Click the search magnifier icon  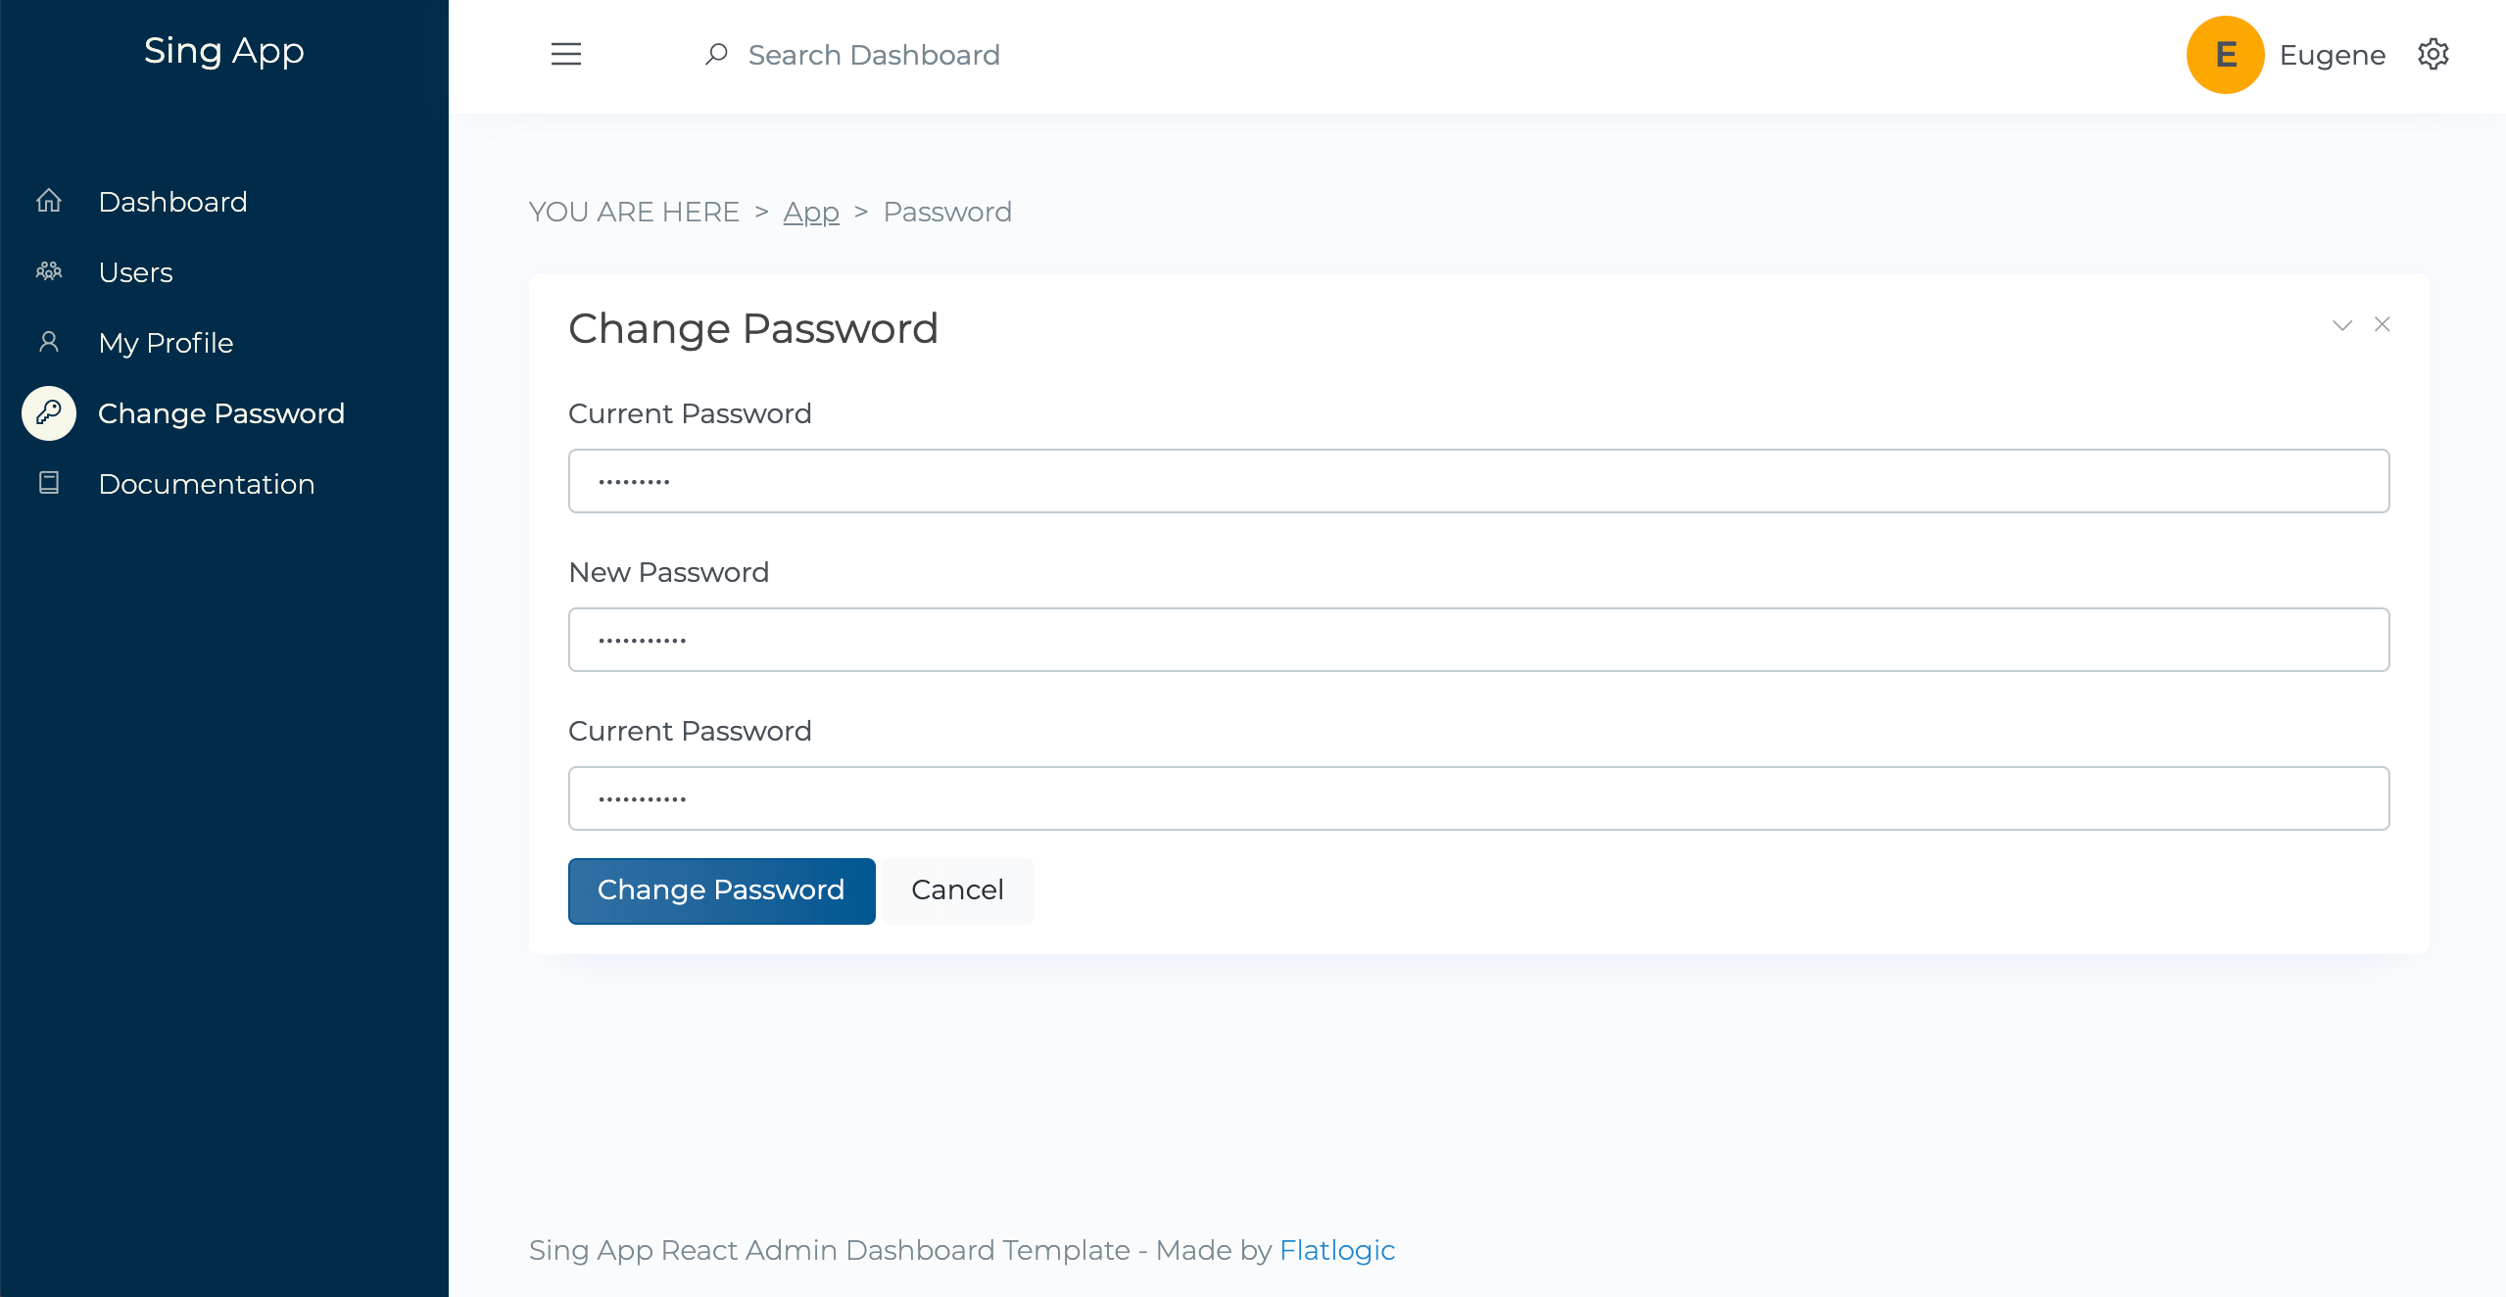coord(717,54)
